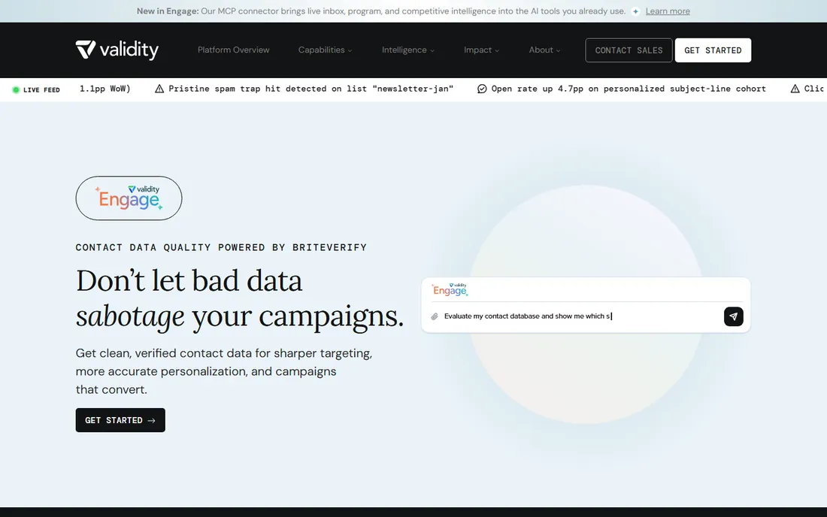The height and width of the screenshot is (517, 827).
Task: Click the Engage logo inside the prompt card
Action: (450, 289)
